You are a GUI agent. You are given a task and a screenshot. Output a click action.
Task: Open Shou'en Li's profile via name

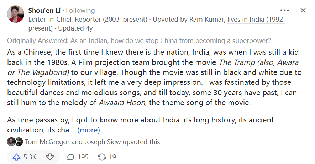coord(41,10)
